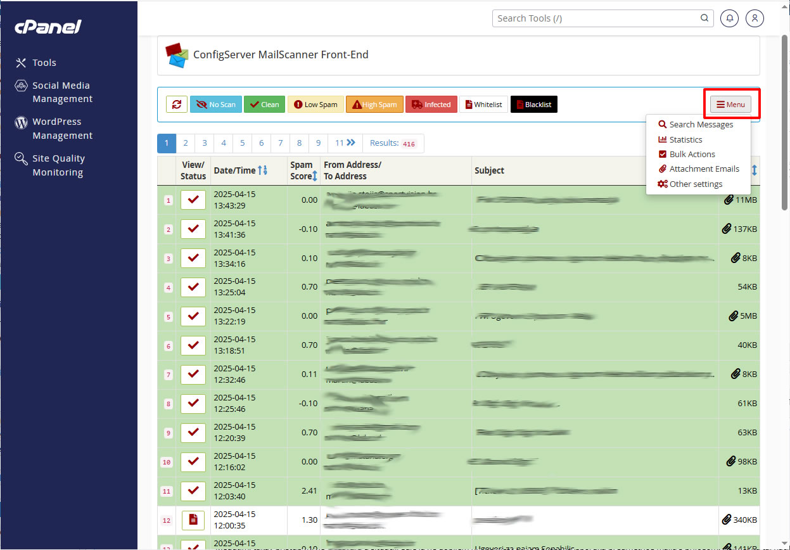Jump ahead to results page 11
The height and width of the screenshot is (550, 790).
[345, 143]
